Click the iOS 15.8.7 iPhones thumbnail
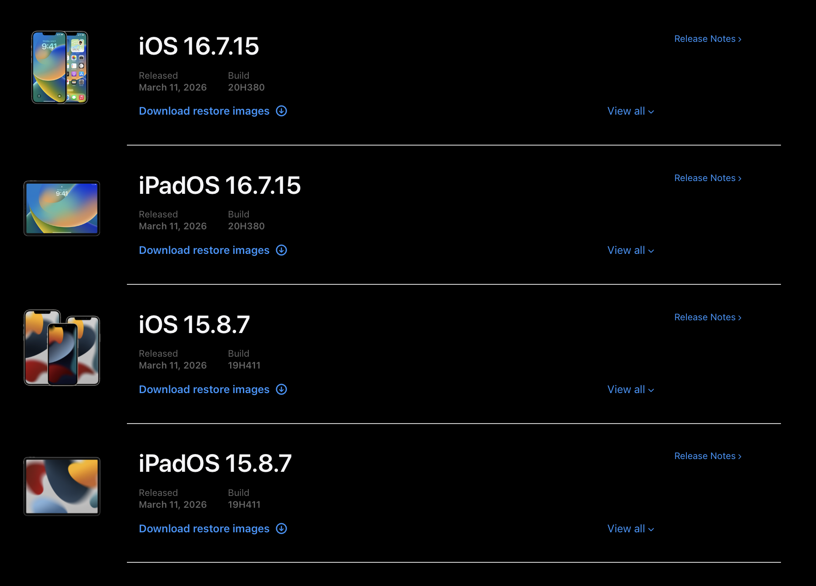This screenshot has height=586, width=816. click(62, 348)
